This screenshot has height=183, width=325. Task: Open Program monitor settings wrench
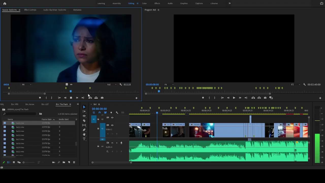click(304, 84)
